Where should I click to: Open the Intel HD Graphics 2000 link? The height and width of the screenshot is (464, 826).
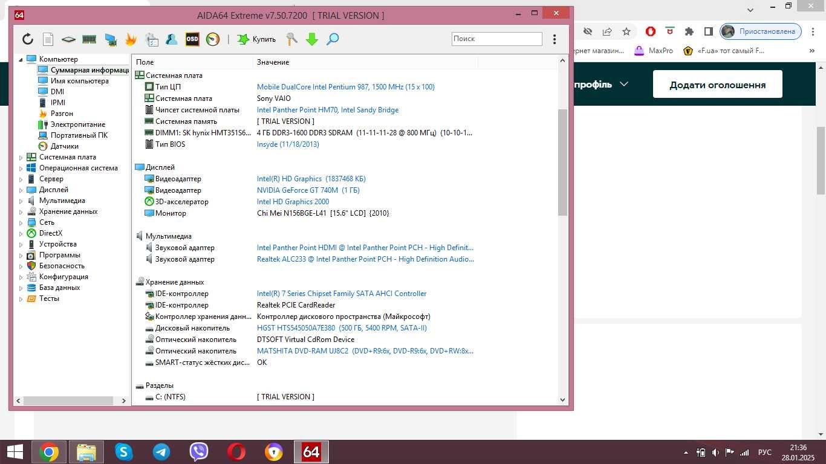[293, 202]
